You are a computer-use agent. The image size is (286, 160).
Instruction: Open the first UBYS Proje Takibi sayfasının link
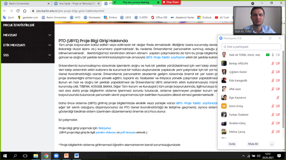[x=165, y=57]
